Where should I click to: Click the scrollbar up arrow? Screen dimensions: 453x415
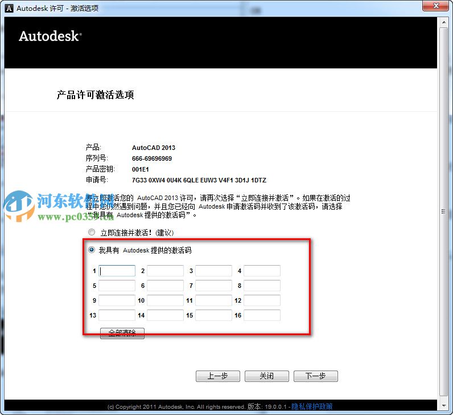(x=444, y=22)
